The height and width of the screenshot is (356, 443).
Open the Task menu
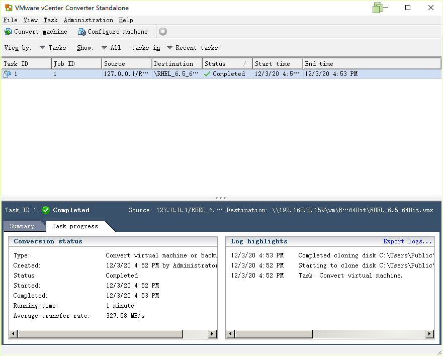pyautogui.click(x=51, y=20)
